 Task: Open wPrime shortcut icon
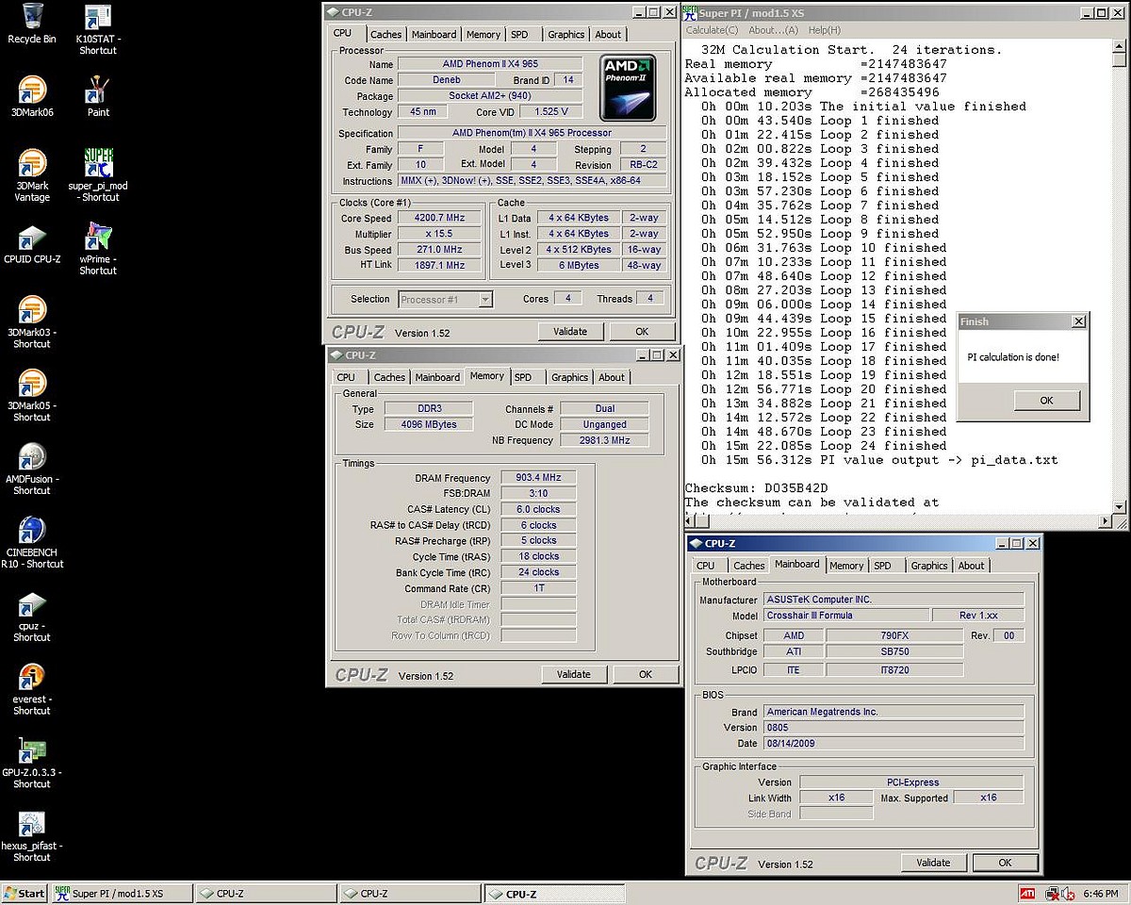pyautogui.click(x=98, y=236)
